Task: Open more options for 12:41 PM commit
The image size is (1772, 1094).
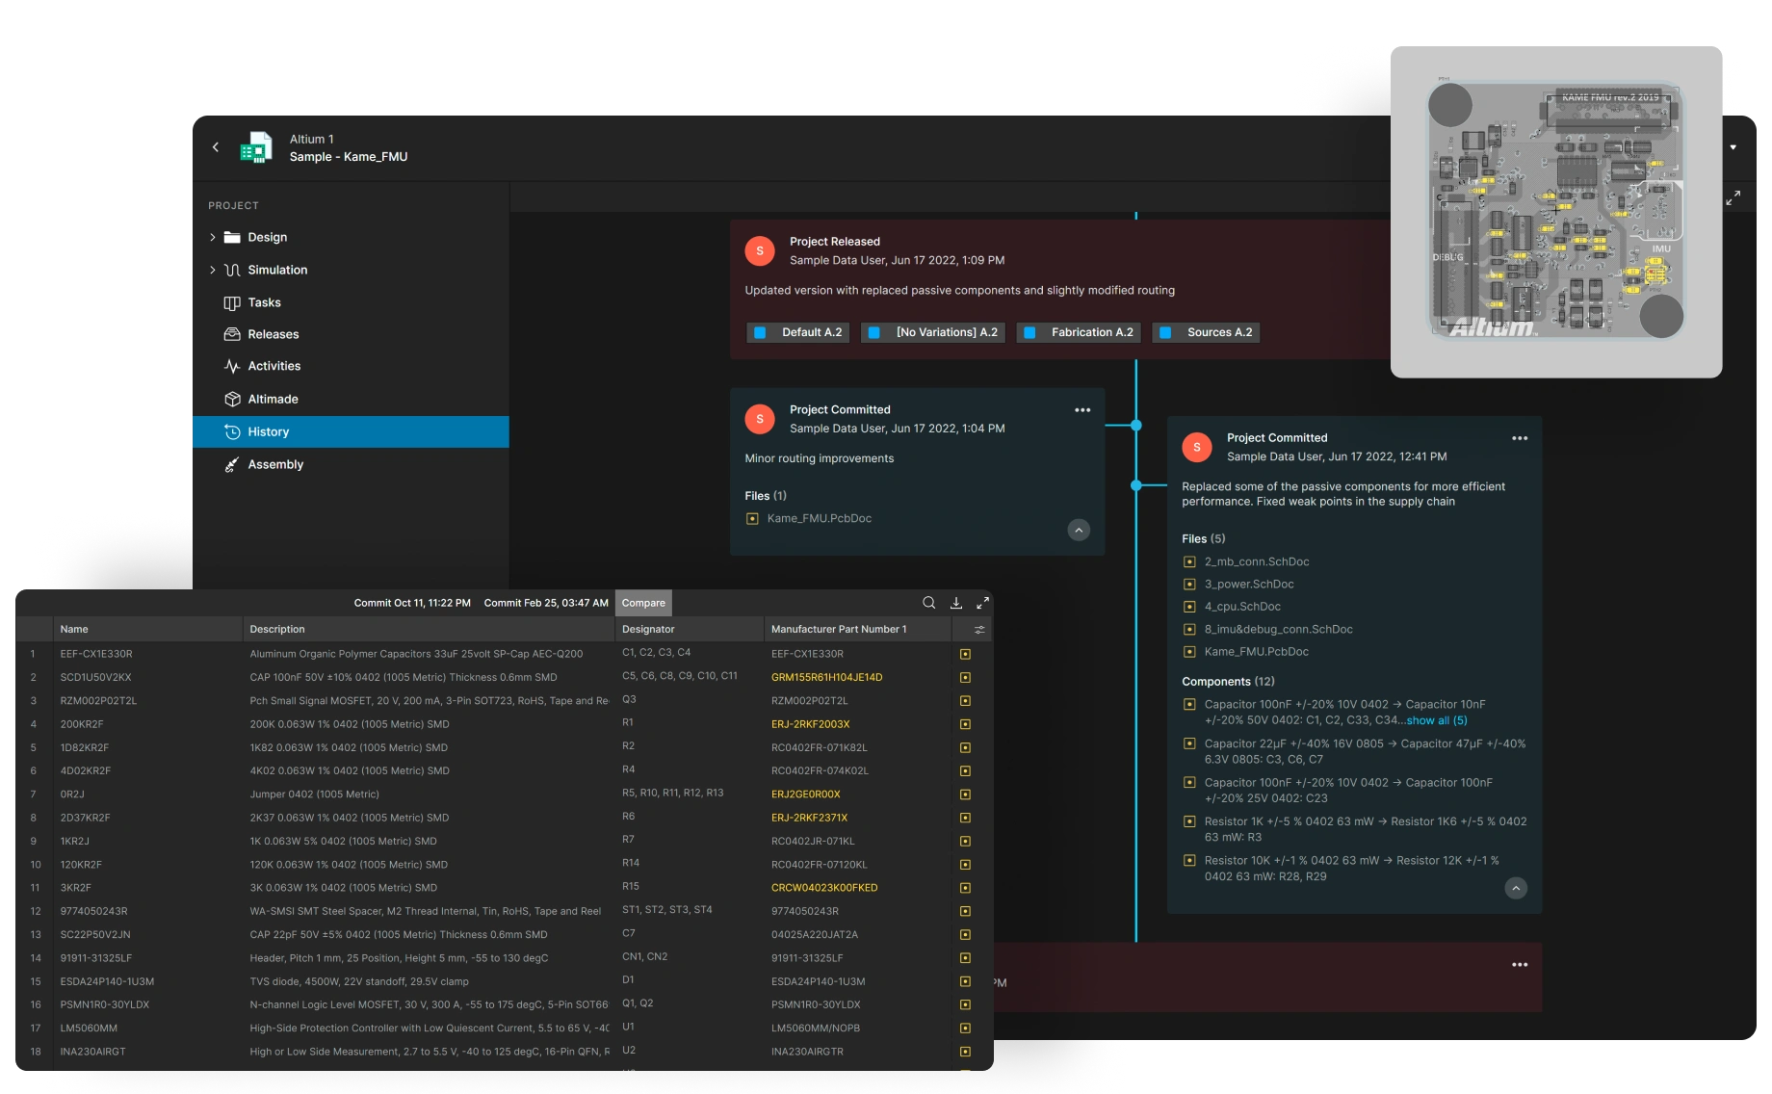Action: (x=1520, y=438)
